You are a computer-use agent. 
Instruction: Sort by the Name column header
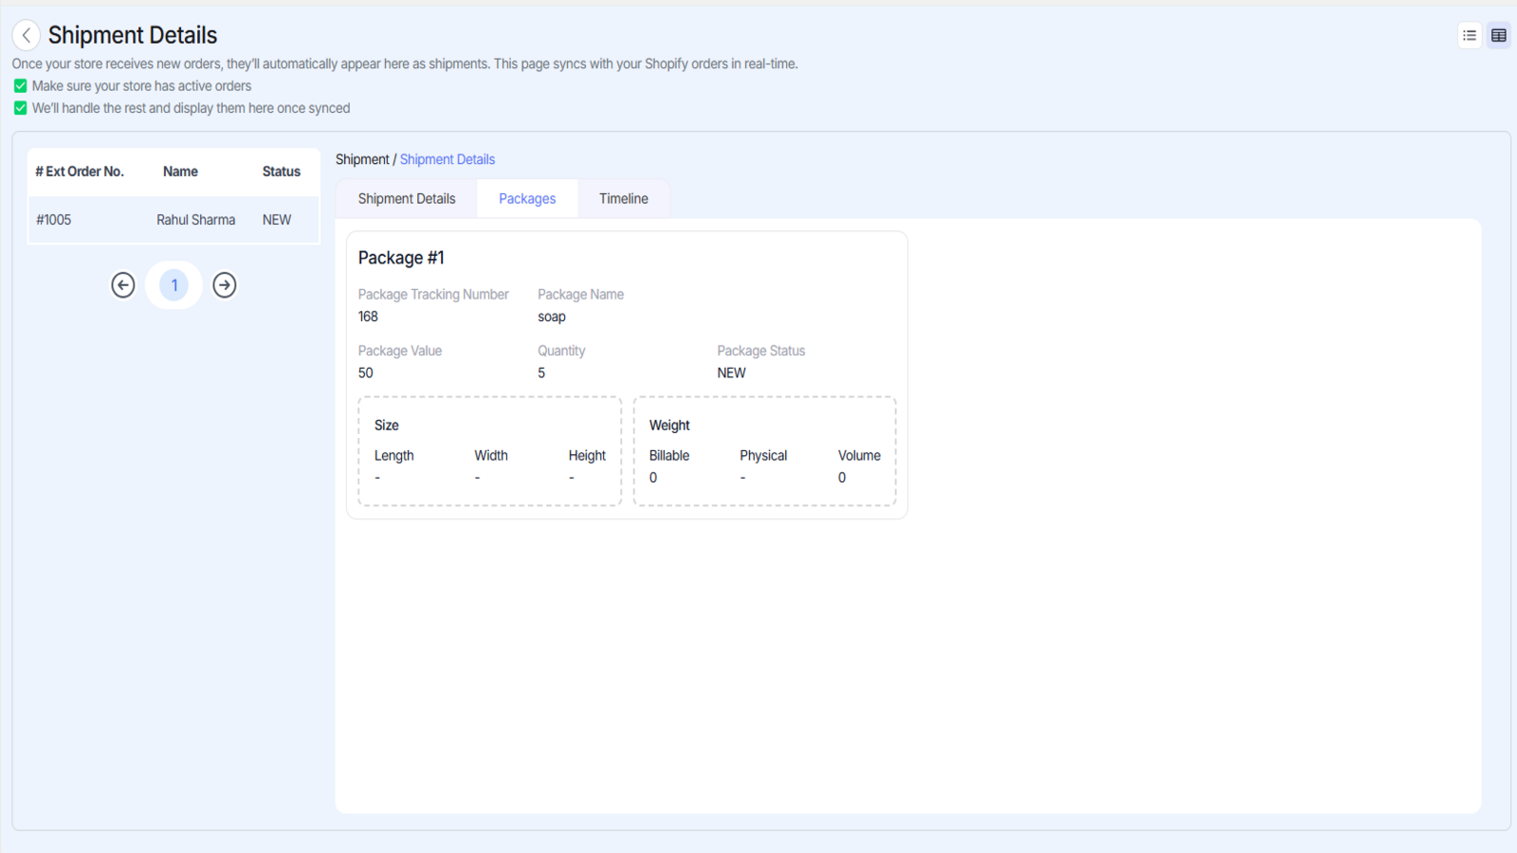[x=180, y=172]
